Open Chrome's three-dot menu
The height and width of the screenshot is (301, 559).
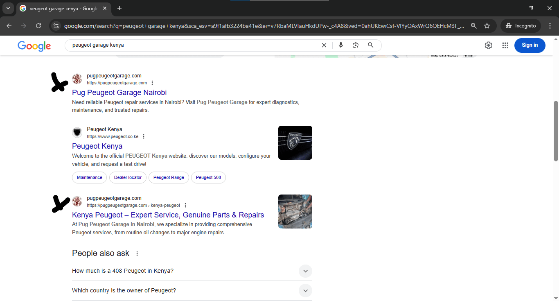click(x=550, y=26)
